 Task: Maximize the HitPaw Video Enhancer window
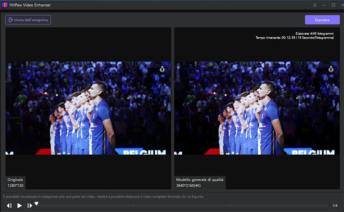coord(333,5)
